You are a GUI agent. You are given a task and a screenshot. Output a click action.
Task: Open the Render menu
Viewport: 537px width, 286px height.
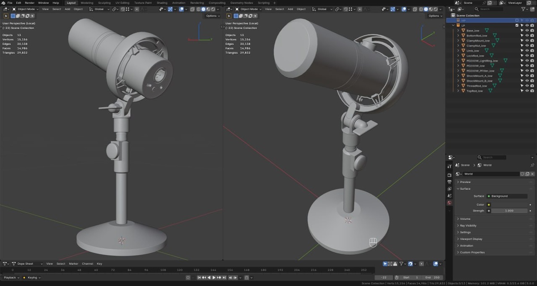(x=30, y=3)
